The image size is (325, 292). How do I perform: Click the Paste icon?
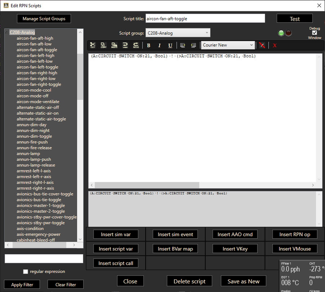(114, 45)
